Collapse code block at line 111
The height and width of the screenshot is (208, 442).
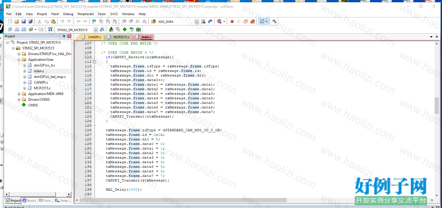94,62
